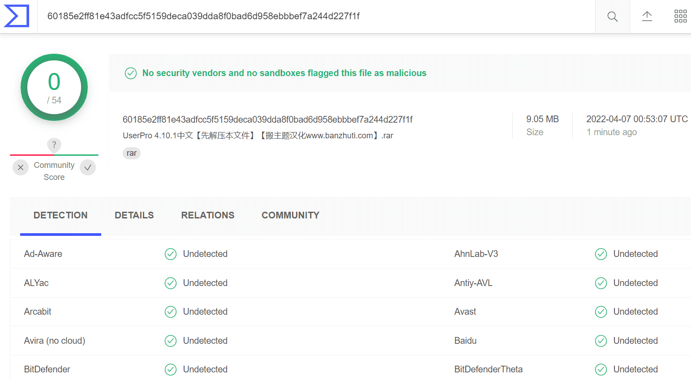This screenshot has width=691, height=380.
Task: Click Undetected result for Baidu
Action: (x=635, y=341)
